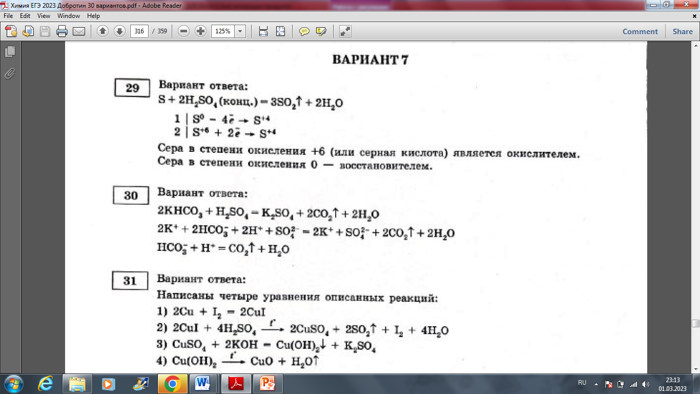
Task: Open the Comment pane
Action: (640, 31)
